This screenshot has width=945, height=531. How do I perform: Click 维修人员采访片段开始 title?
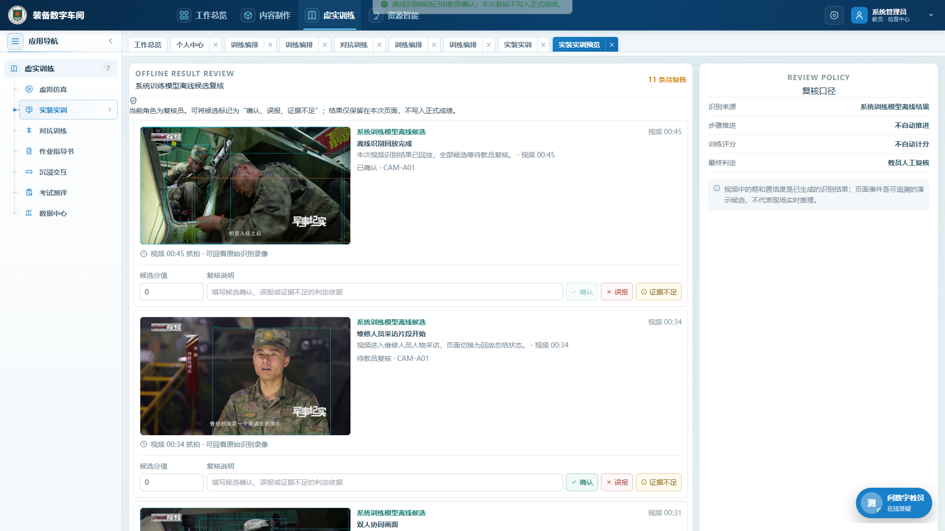tap(391, 334)
